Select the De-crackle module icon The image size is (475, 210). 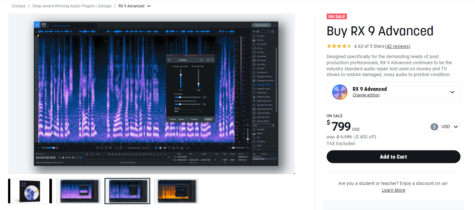tap(254, 44)
